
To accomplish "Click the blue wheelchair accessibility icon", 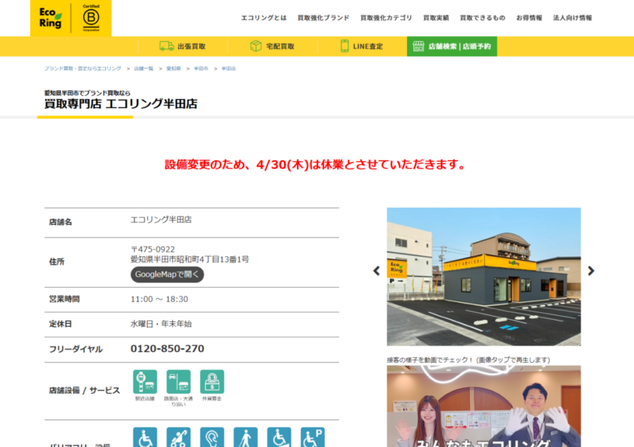I will click(x=145, y=437).
